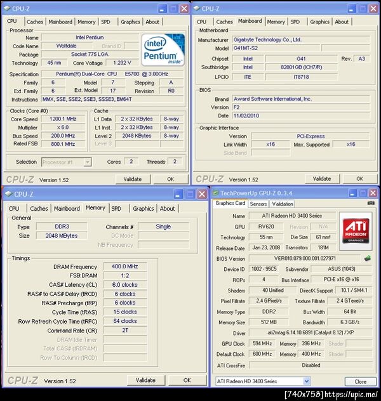Screen dimensions: 381x401
Task: Switch to the Mainboard tab in the CPU window
Action: [60, 22]
